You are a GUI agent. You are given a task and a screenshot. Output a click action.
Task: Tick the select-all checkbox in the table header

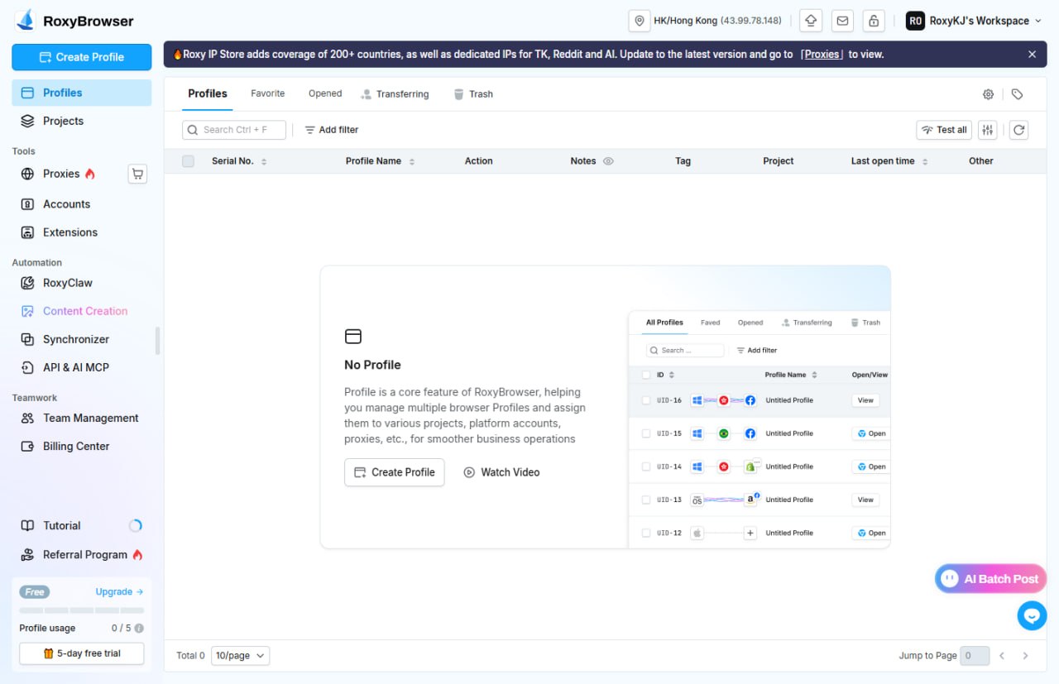pyautogui.click(x=188, y=161)
